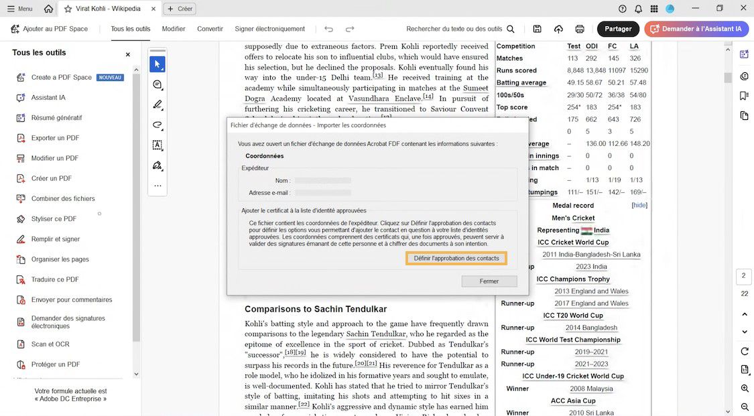Open page display options icon
The width and height of the screenshot is (754, 416).
click(745, 369)
